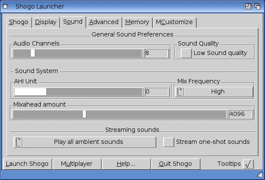Switch to the Shogo tab
This screenshot has width=265, height=180.
pos(19,22)
